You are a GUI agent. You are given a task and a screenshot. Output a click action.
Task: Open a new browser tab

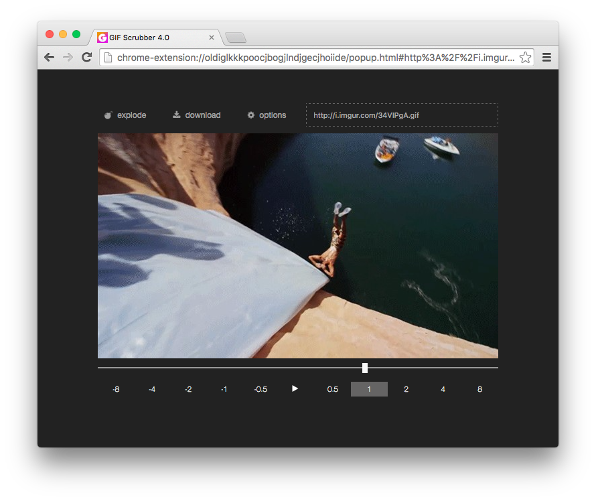(x=236, y=38)
